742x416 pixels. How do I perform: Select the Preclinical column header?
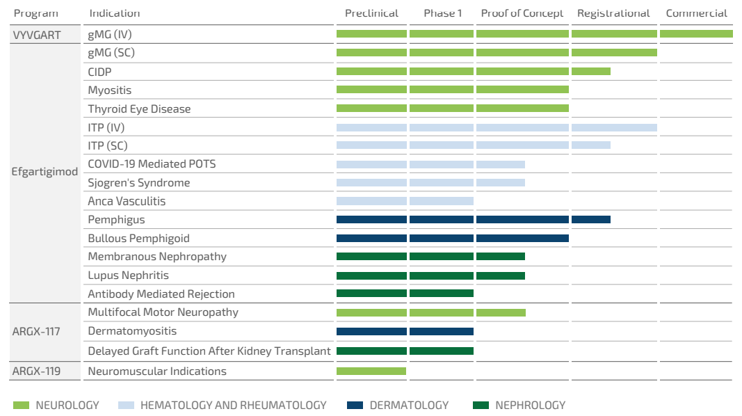371,13
